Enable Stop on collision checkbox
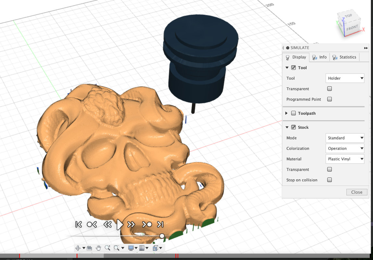373x260 pixels. point(329,180)
